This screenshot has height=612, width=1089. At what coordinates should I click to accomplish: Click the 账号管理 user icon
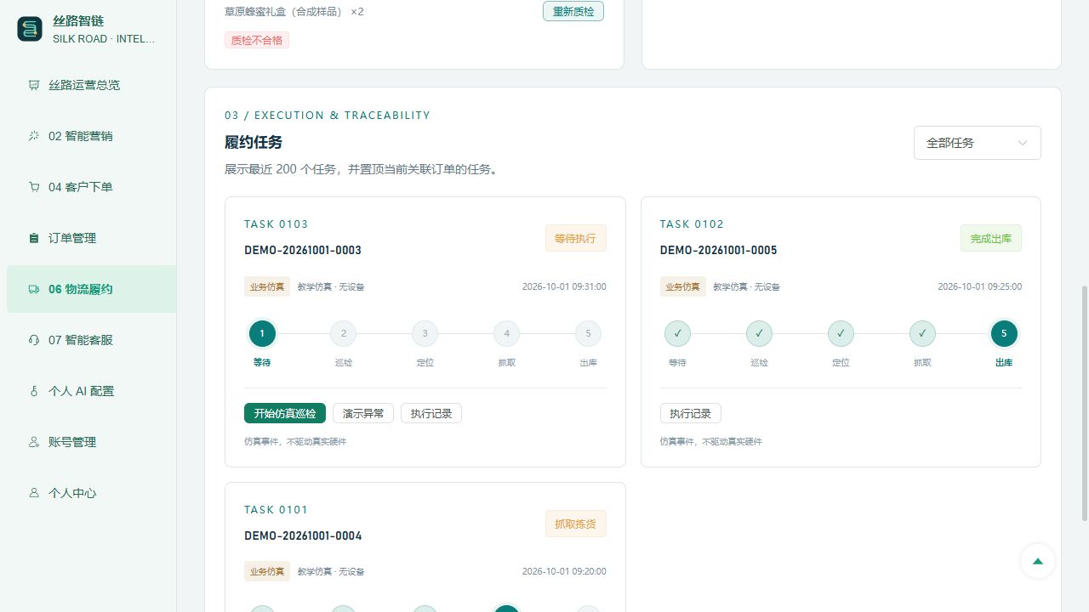[x=34, y=442]
